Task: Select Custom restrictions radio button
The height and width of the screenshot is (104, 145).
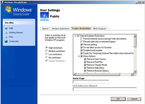Action: click(x=47, y=61)
